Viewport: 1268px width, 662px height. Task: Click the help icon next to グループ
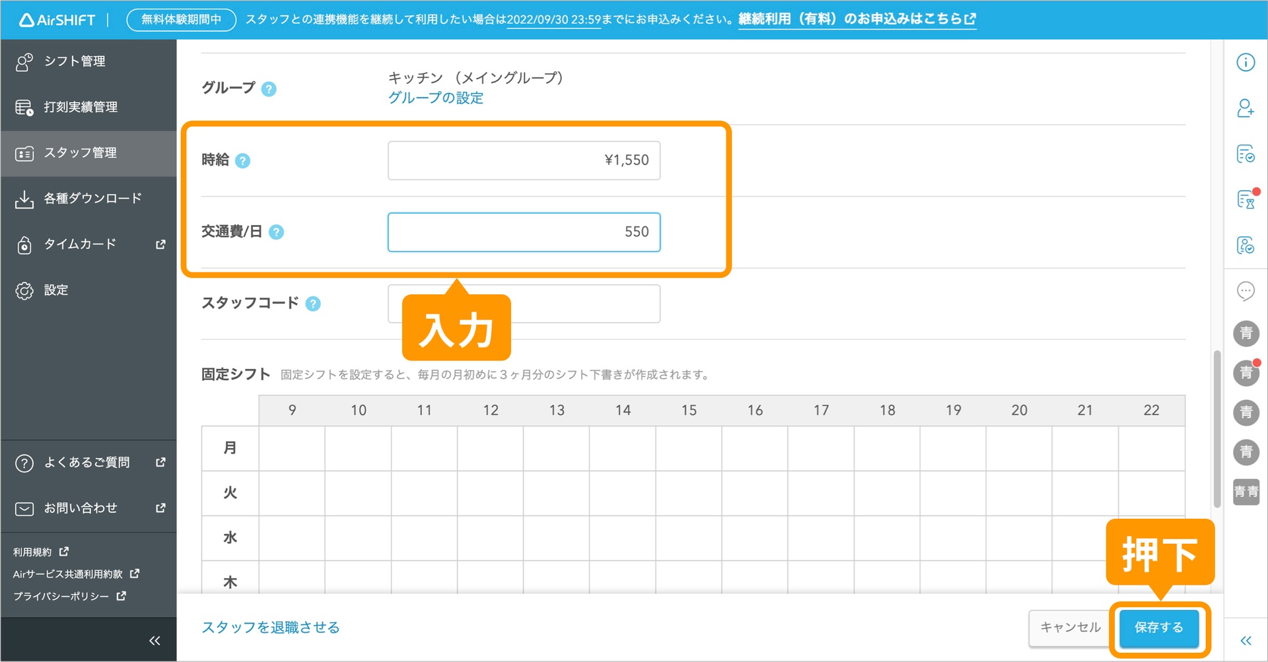[x=269, y=90]
